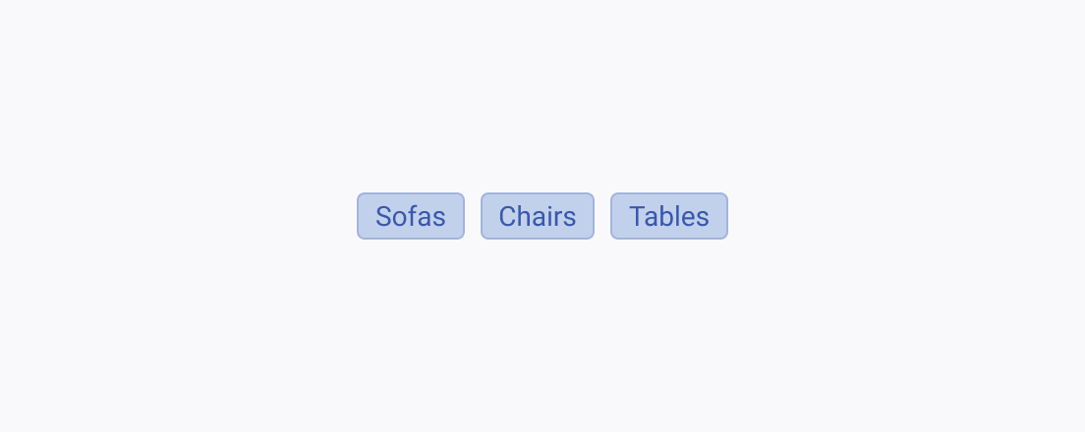The width and height of the screenshot is (1085, 432).
Task: Toggle the Chairs filter
Action: [x=538, y=216]
